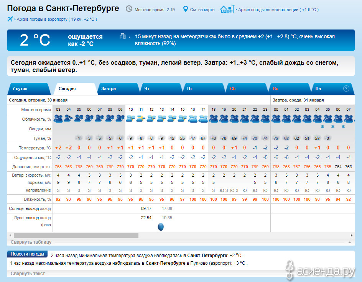Screen dimensions: 362x282
Task: Open the Пн forecast tab
Action: tap(332, 89)
